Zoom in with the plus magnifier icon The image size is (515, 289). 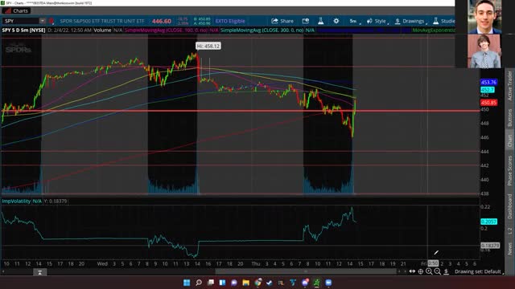click(429, 271)
